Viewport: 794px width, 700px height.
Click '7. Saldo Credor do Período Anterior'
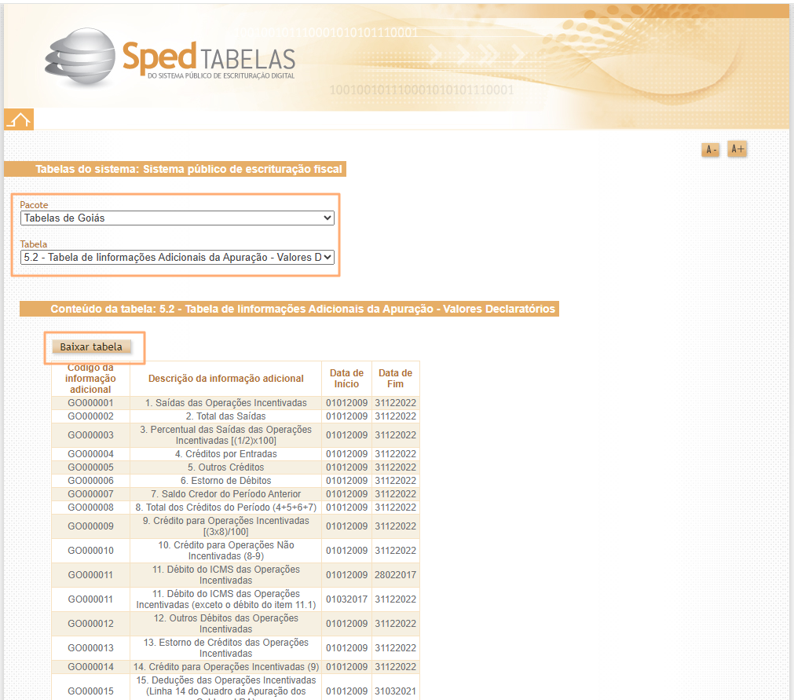tap(226, 494)
